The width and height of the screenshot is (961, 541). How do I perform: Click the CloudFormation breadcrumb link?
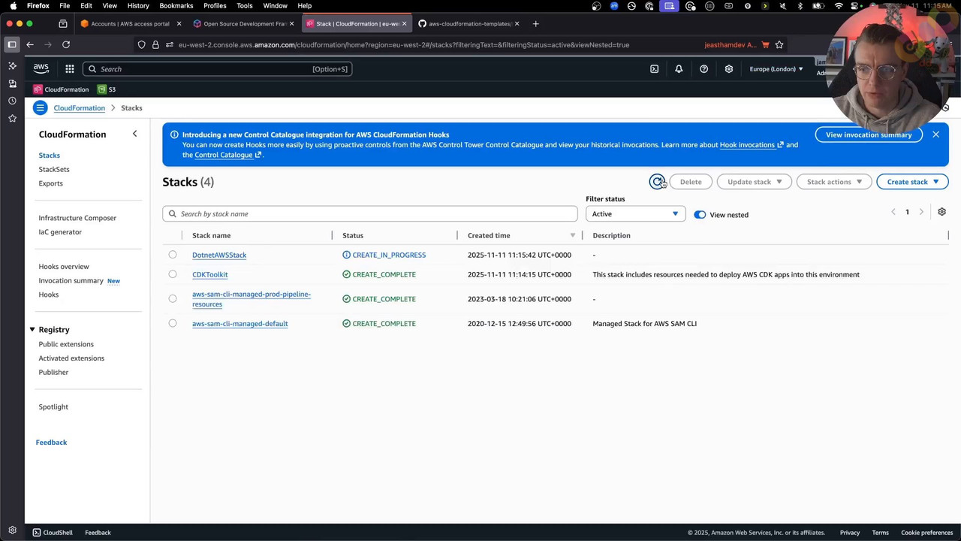[x=79, y=108]
